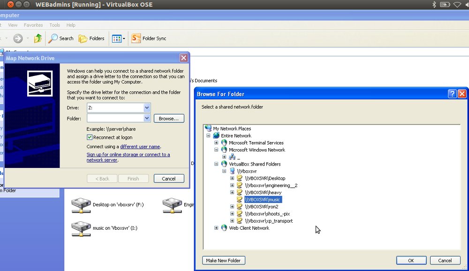The height and width of the screenshot is (271, 469).
Task: Click the 'different user name' link
Action: (140, 147)
